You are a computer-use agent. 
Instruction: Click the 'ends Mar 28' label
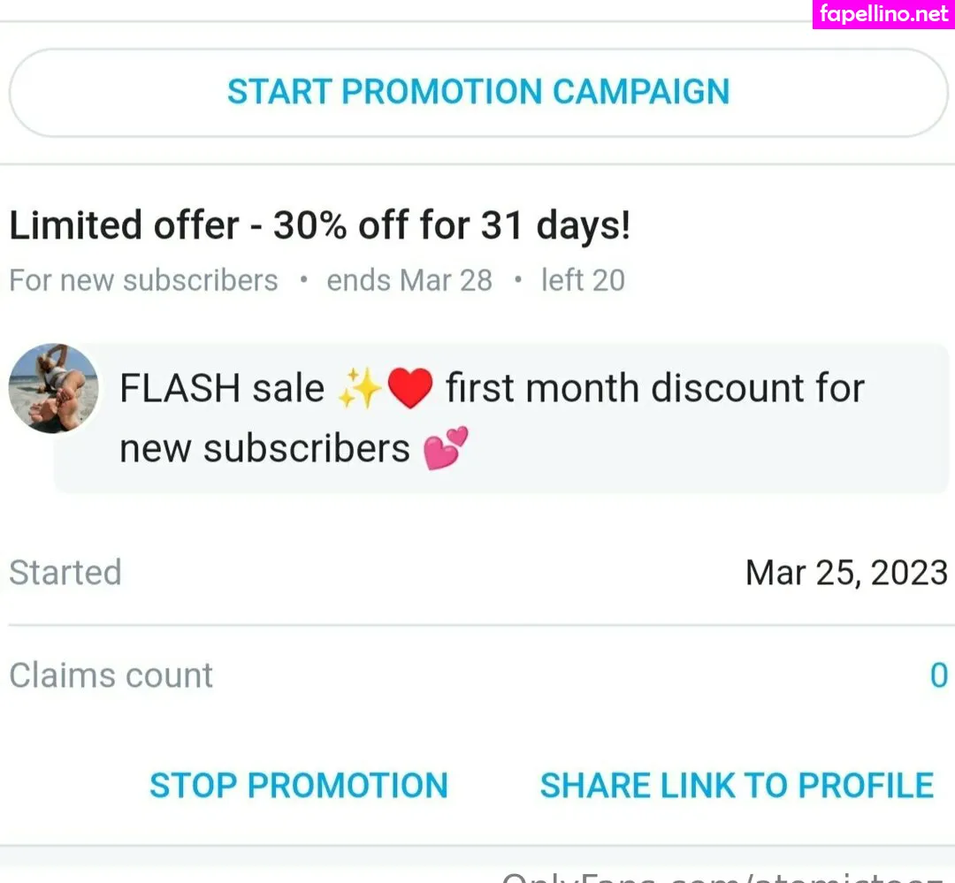409,280
